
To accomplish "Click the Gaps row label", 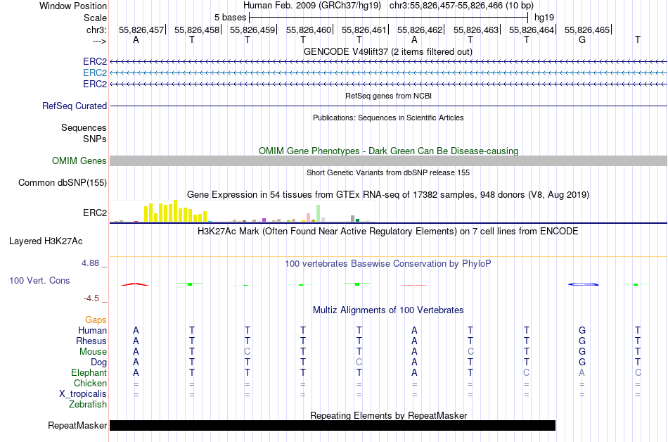I will 96,320.
